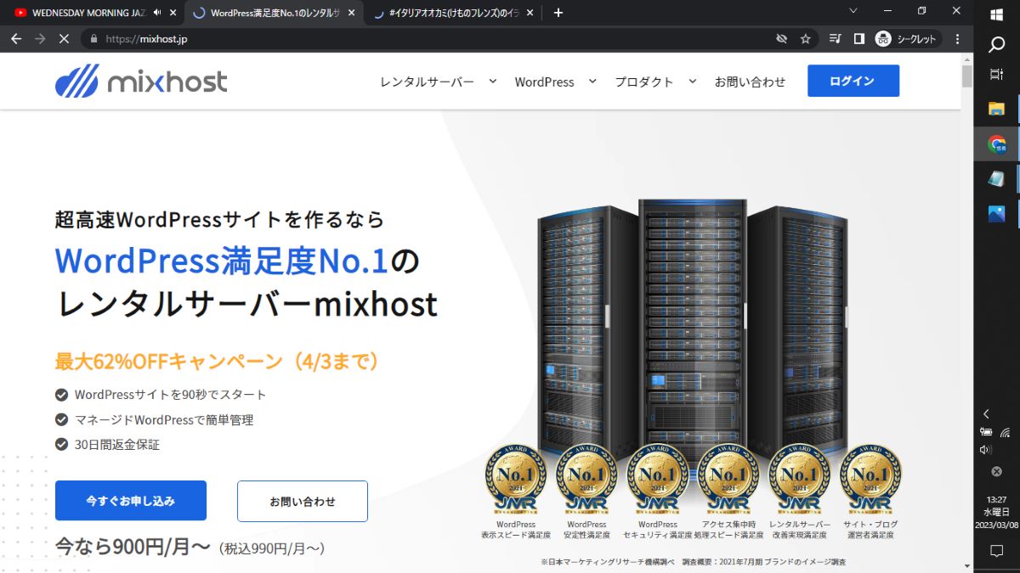This screenshot has height=573, width=1020.
Task: Open a new tab with plus
Action: (558, 13)
